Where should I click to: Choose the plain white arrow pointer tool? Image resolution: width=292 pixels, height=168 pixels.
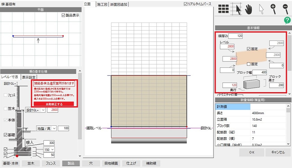(261, 9)
